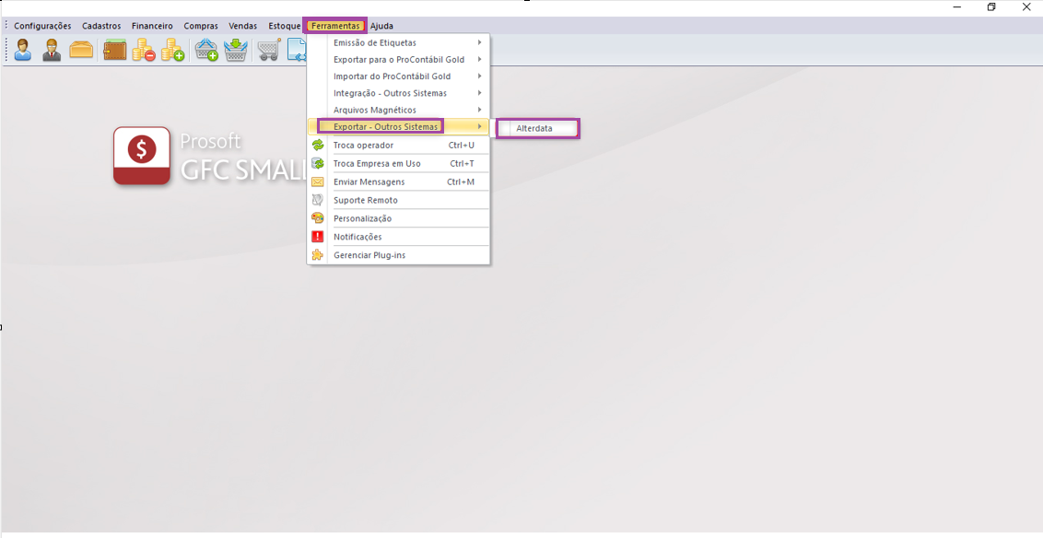Choose Enviar Mensagens menu item

coord(398,181)
